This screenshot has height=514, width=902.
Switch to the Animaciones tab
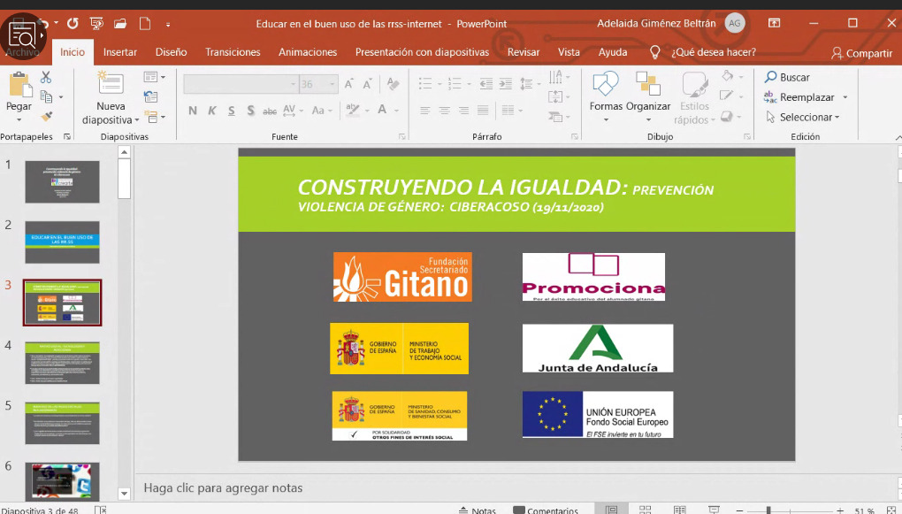click(308, 52)
